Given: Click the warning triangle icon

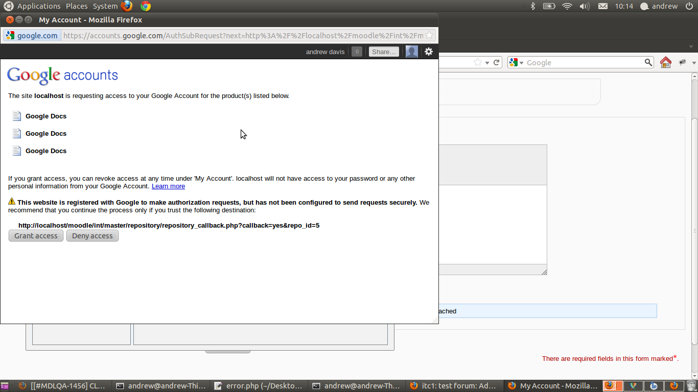Looking at the screenshot, I should point(12,202).
